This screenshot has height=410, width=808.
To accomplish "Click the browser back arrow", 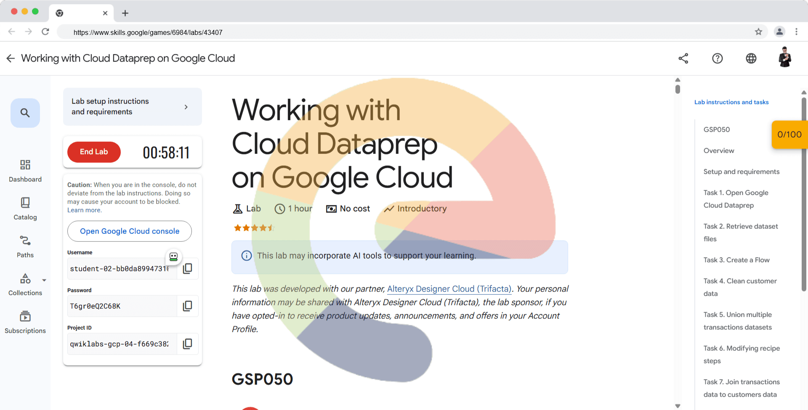I will (x=12, y=32).
